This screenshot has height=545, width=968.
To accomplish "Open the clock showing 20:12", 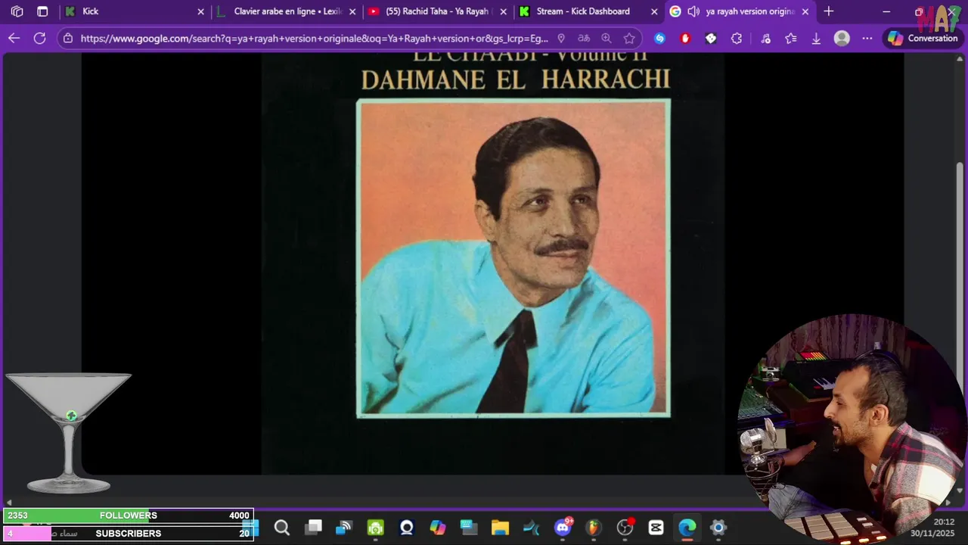I will click(943, 522).
